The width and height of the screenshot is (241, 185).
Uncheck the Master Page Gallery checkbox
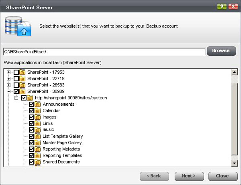(x=31, y=143)
